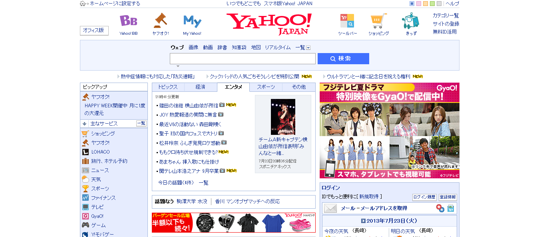Viewport: 539px width, 237px height.
Task: Open the 新規取得 ID link
Action: 369,197
